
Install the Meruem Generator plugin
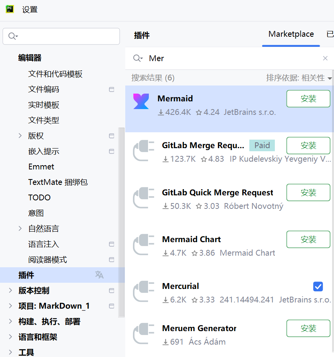[x=308, y=328]
